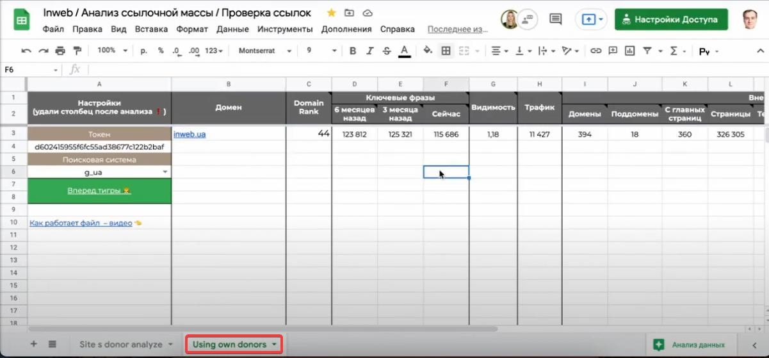Click the Вперед тигры green button

pos(99,191)
